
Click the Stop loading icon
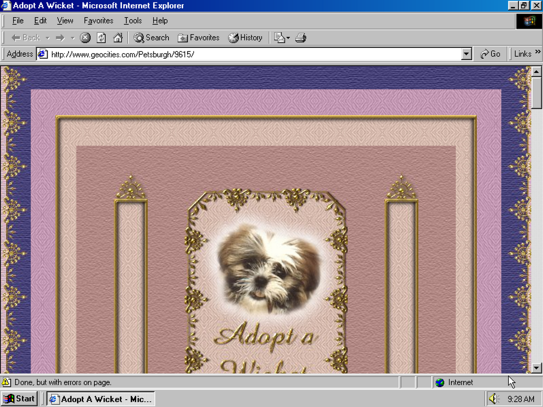[x=85, y=38]
